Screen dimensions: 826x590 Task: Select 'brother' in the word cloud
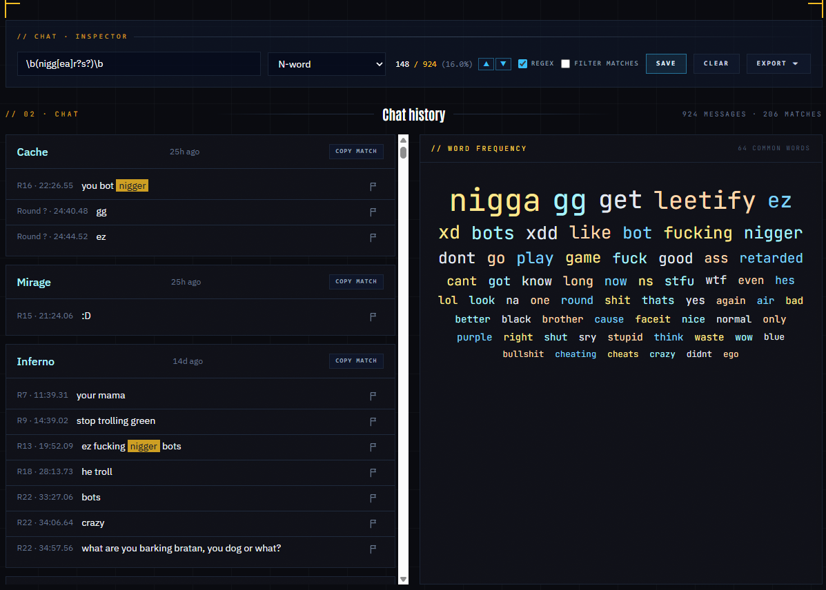point(562,319)
